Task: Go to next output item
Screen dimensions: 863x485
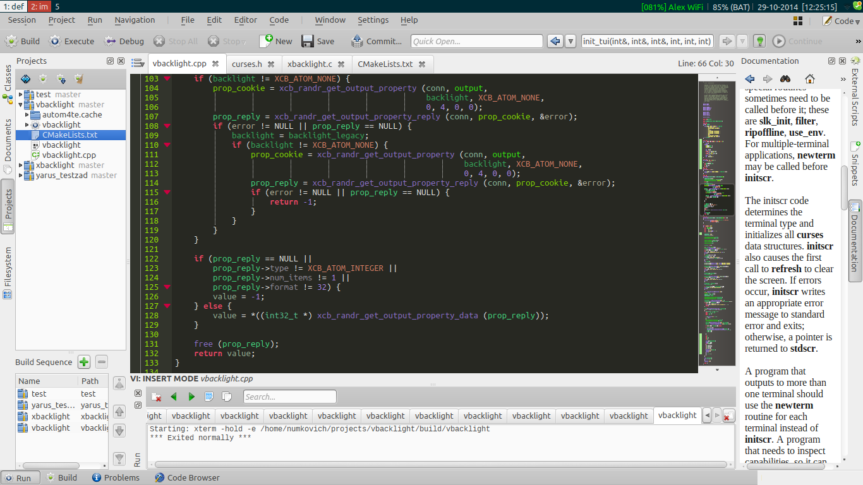Action: [x=191, y=397]
